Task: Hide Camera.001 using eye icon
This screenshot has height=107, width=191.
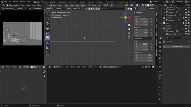Action: (x=186, y=34)
